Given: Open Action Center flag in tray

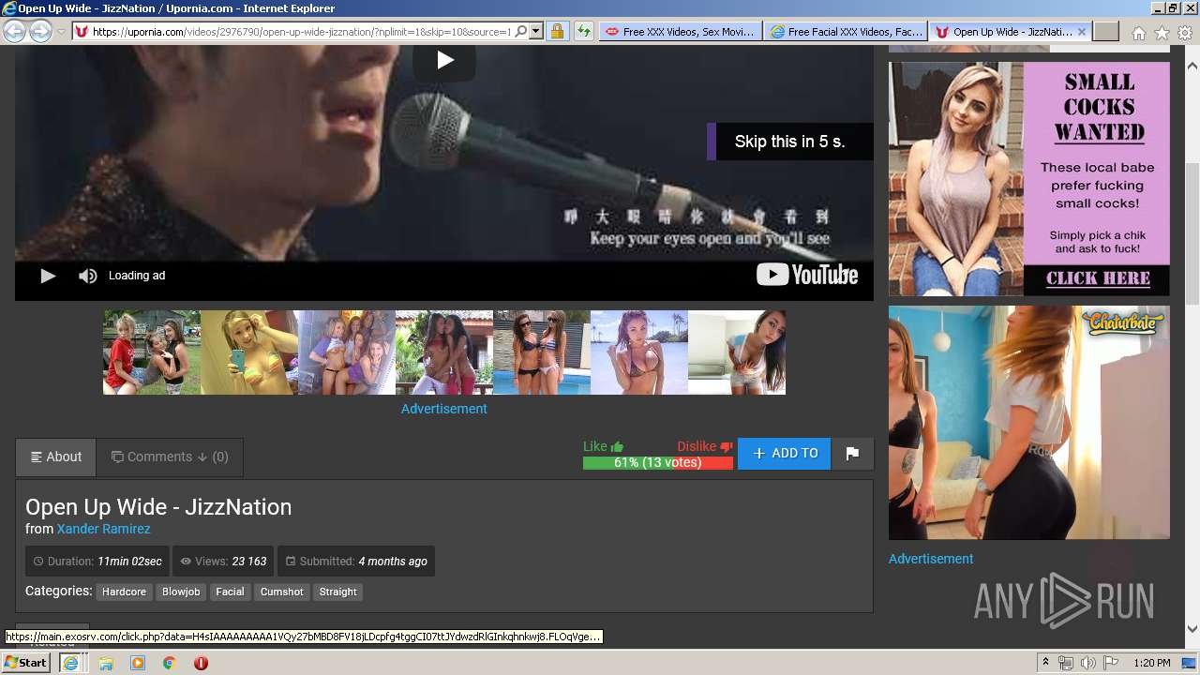Looking at the screenshot, I should click(x=1111, y=663).
